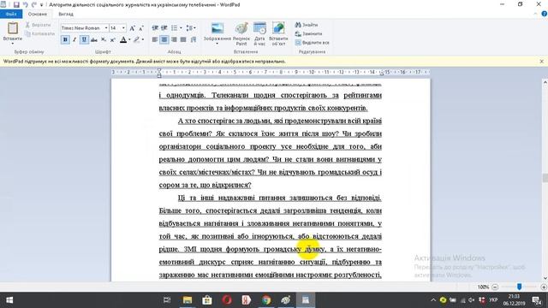Click the vertical scrollbar thumb
Screen dimensions: 548x308
click(545, 178)
